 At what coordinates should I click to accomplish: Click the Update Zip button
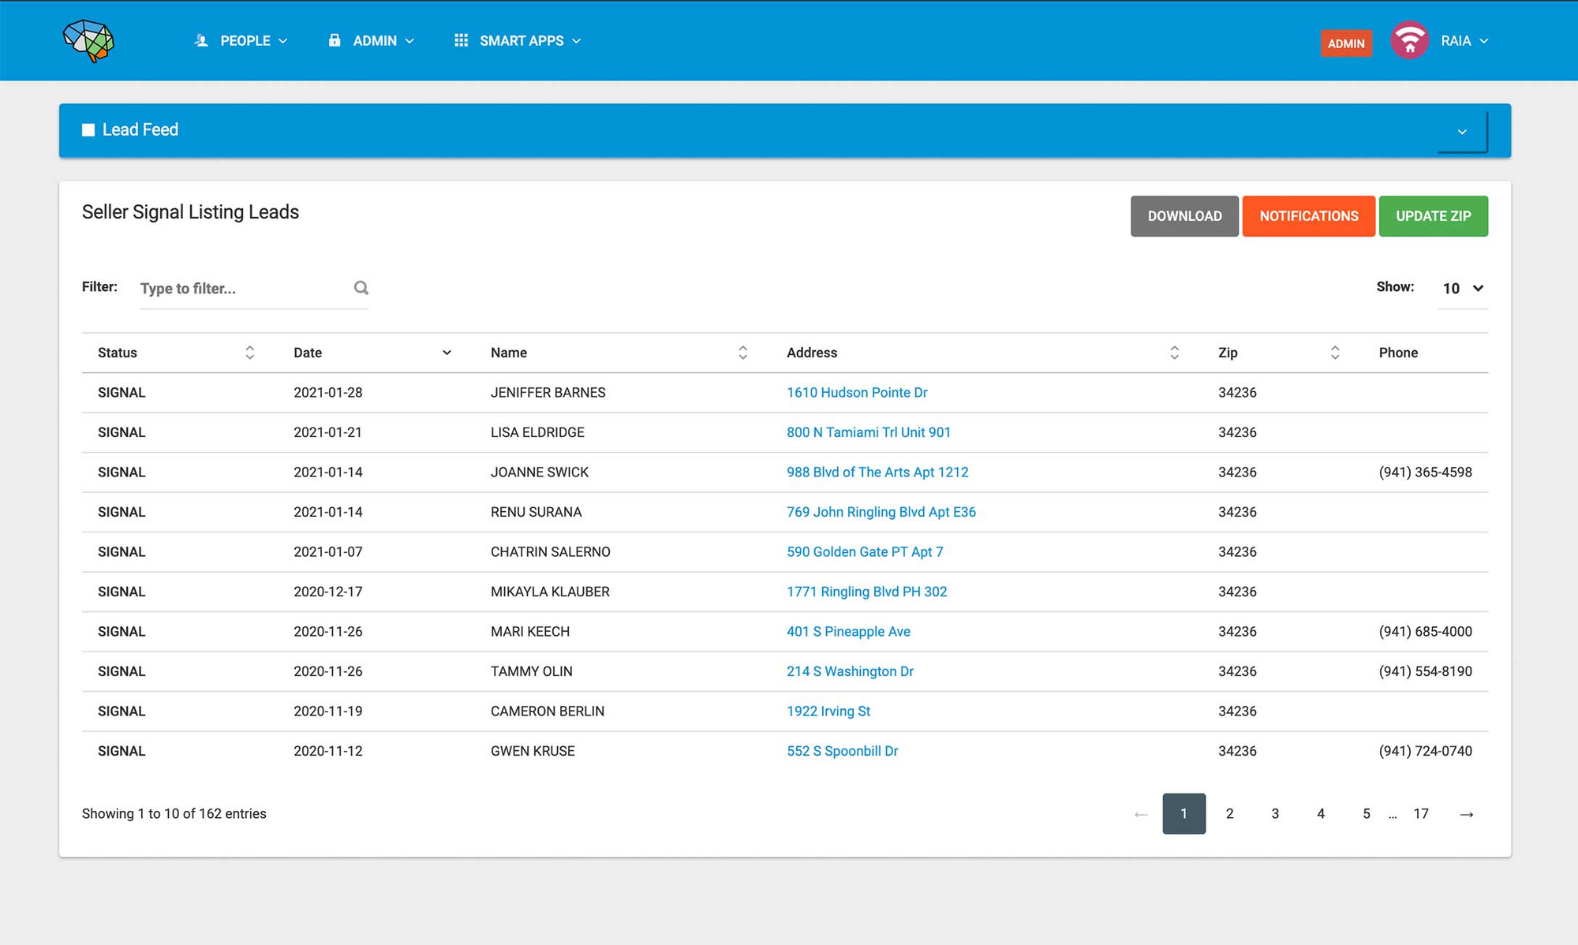[1433, 216]
